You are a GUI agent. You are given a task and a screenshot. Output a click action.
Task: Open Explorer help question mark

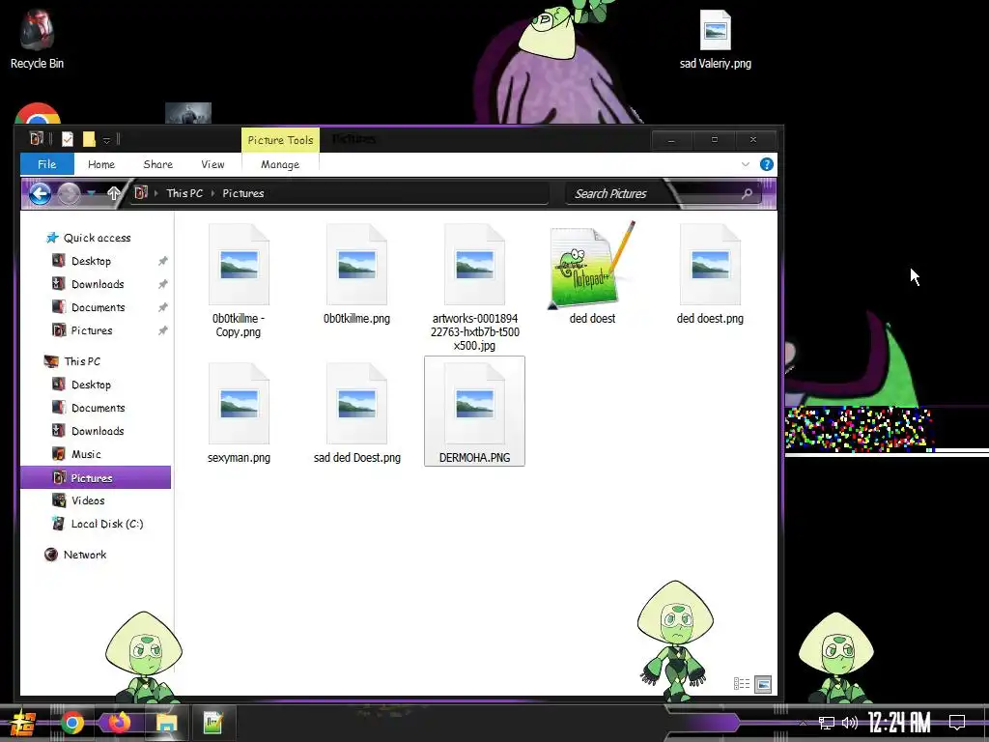pyautogui.click(x=766, y=164)
